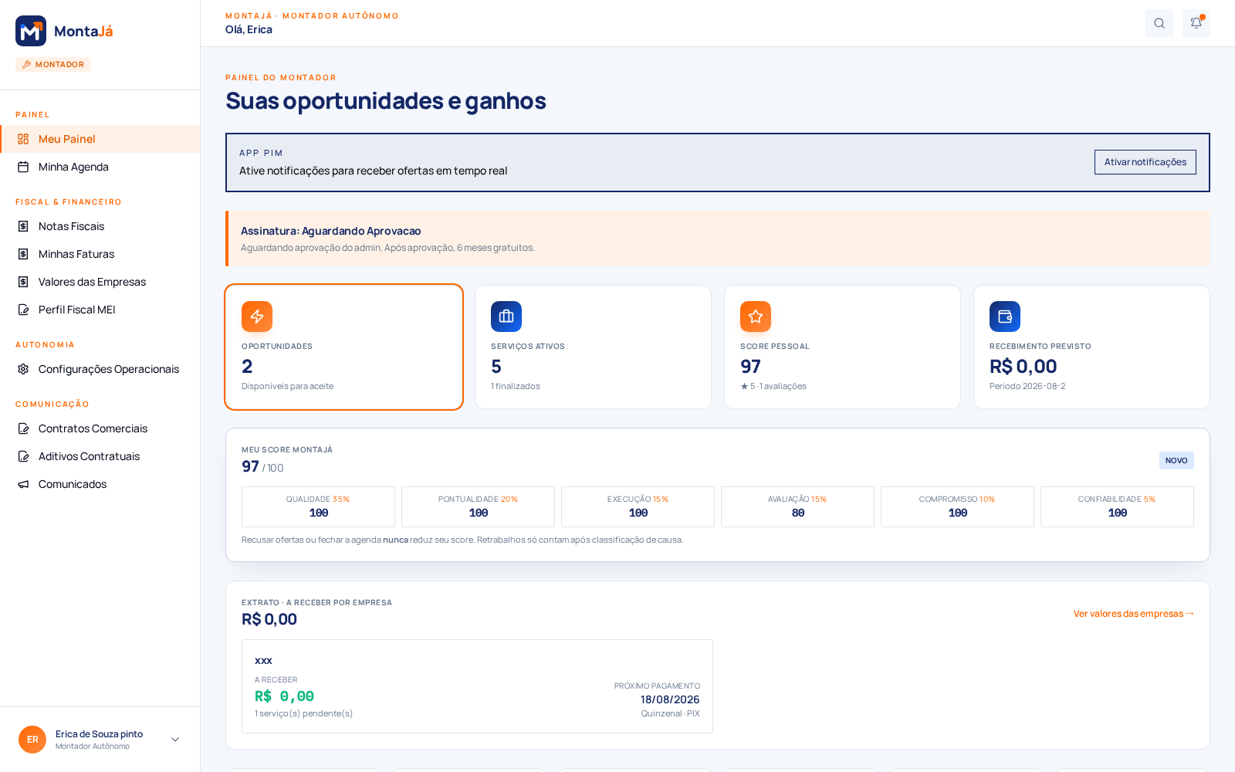1235x772 pixels.
Task: Click the NOVO badge in score panel
Action: [x=1176, y=461]
